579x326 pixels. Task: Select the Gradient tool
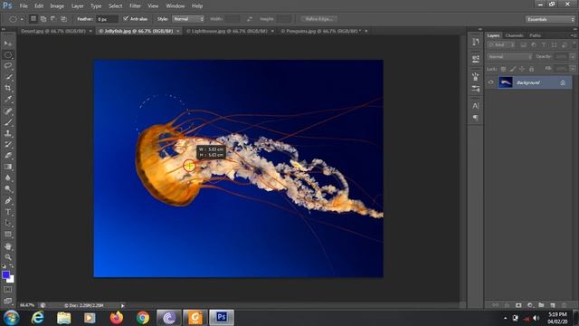click(8, 167)
